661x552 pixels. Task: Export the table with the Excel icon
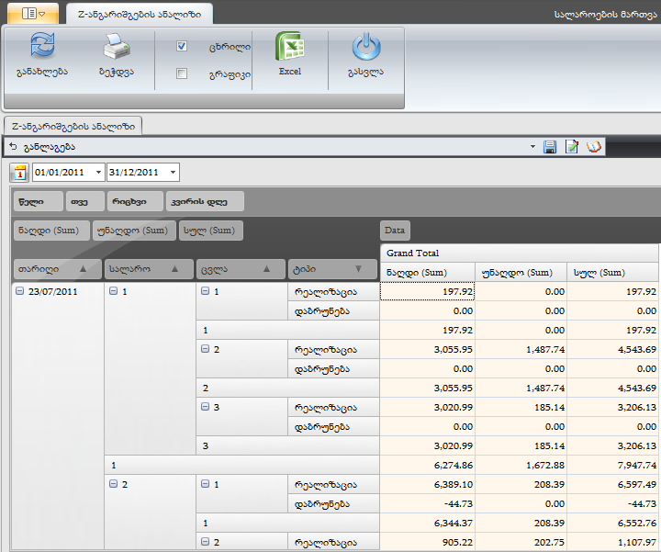[x=290, y=48]
